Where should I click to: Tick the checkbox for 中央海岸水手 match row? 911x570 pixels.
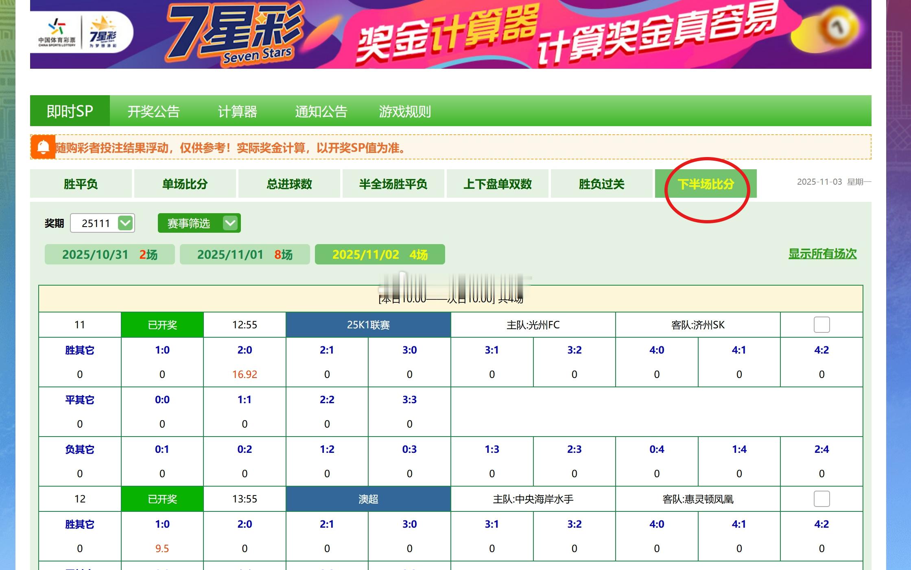pyautogui.click(x=821, y=499)
